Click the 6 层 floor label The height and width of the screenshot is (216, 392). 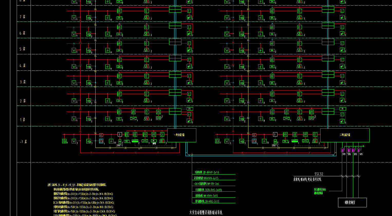click(23, 33)
